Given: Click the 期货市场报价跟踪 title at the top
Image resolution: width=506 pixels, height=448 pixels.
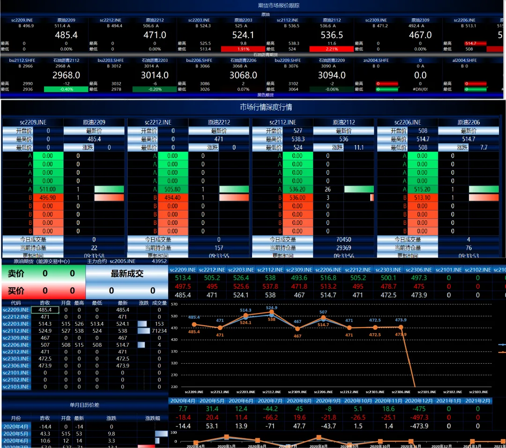Looking at the screenshot, I should [278, 6].
